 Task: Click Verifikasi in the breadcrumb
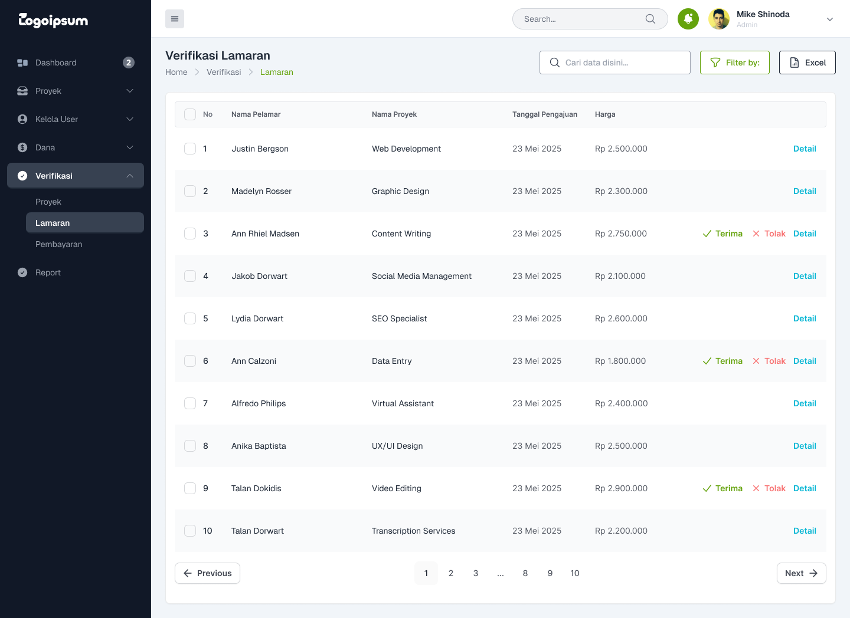tap(224, 72)
